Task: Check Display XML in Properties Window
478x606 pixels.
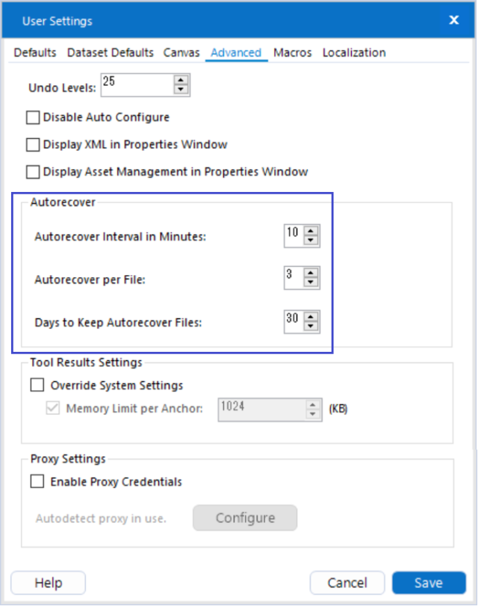Action: point(33,144)
